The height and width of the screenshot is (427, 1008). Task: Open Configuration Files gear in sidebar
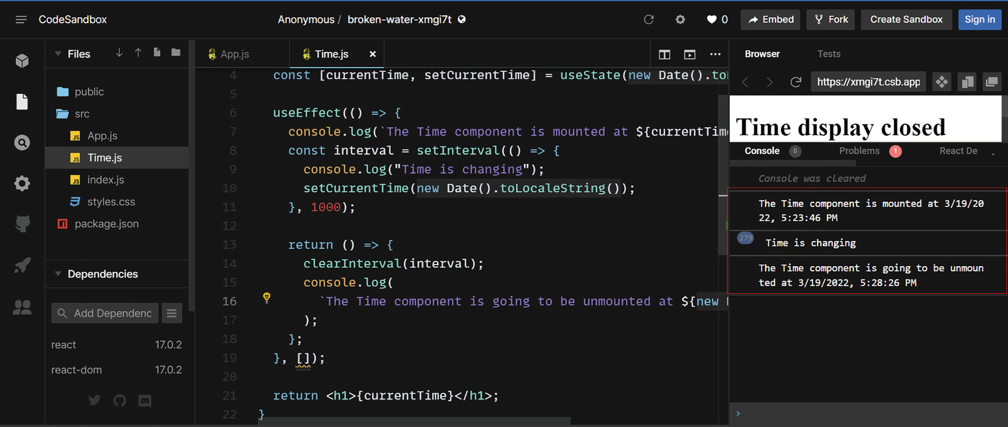pos(22,184)
